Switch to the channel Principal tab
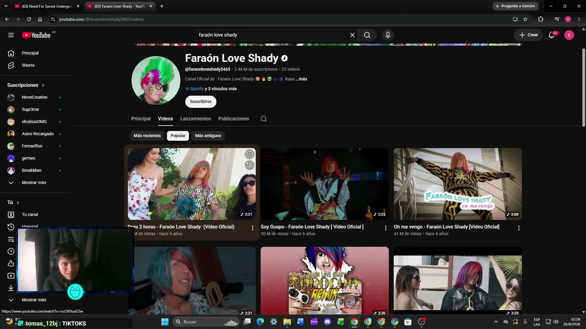The height and width of the screenshot is (329, 586). point(141,119)
